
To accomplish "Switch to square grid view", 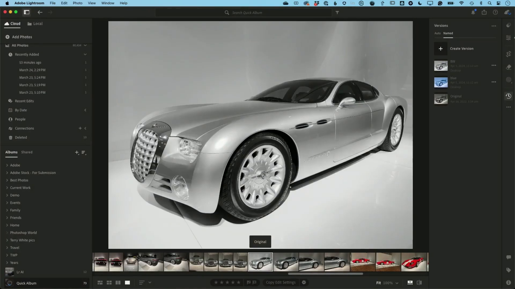I will [109, 282].
